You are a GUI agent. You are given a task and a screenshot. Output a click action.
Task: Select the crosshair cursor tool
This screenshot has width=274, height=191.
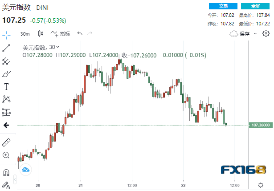click(6, 34)
